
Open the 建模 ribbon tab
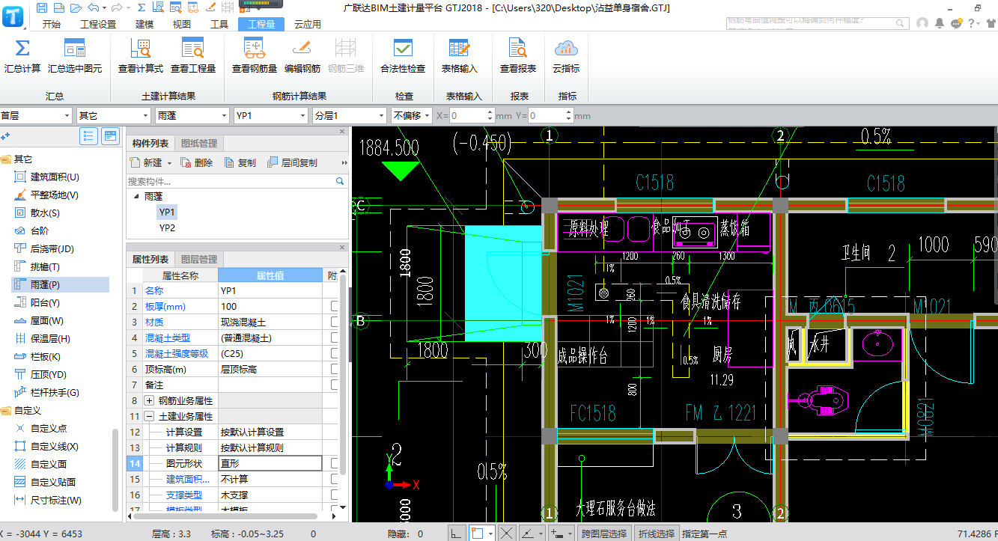coord(144,24)
